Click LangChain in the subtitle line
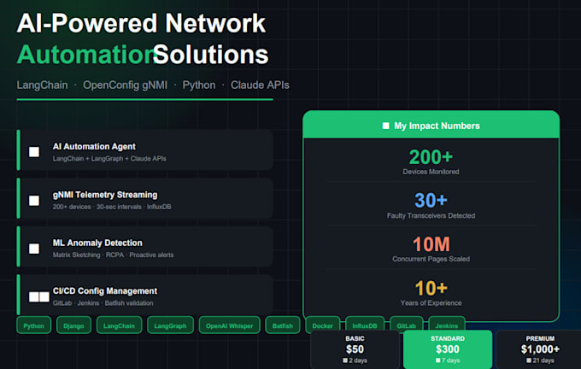 click(x=42, y=85)
